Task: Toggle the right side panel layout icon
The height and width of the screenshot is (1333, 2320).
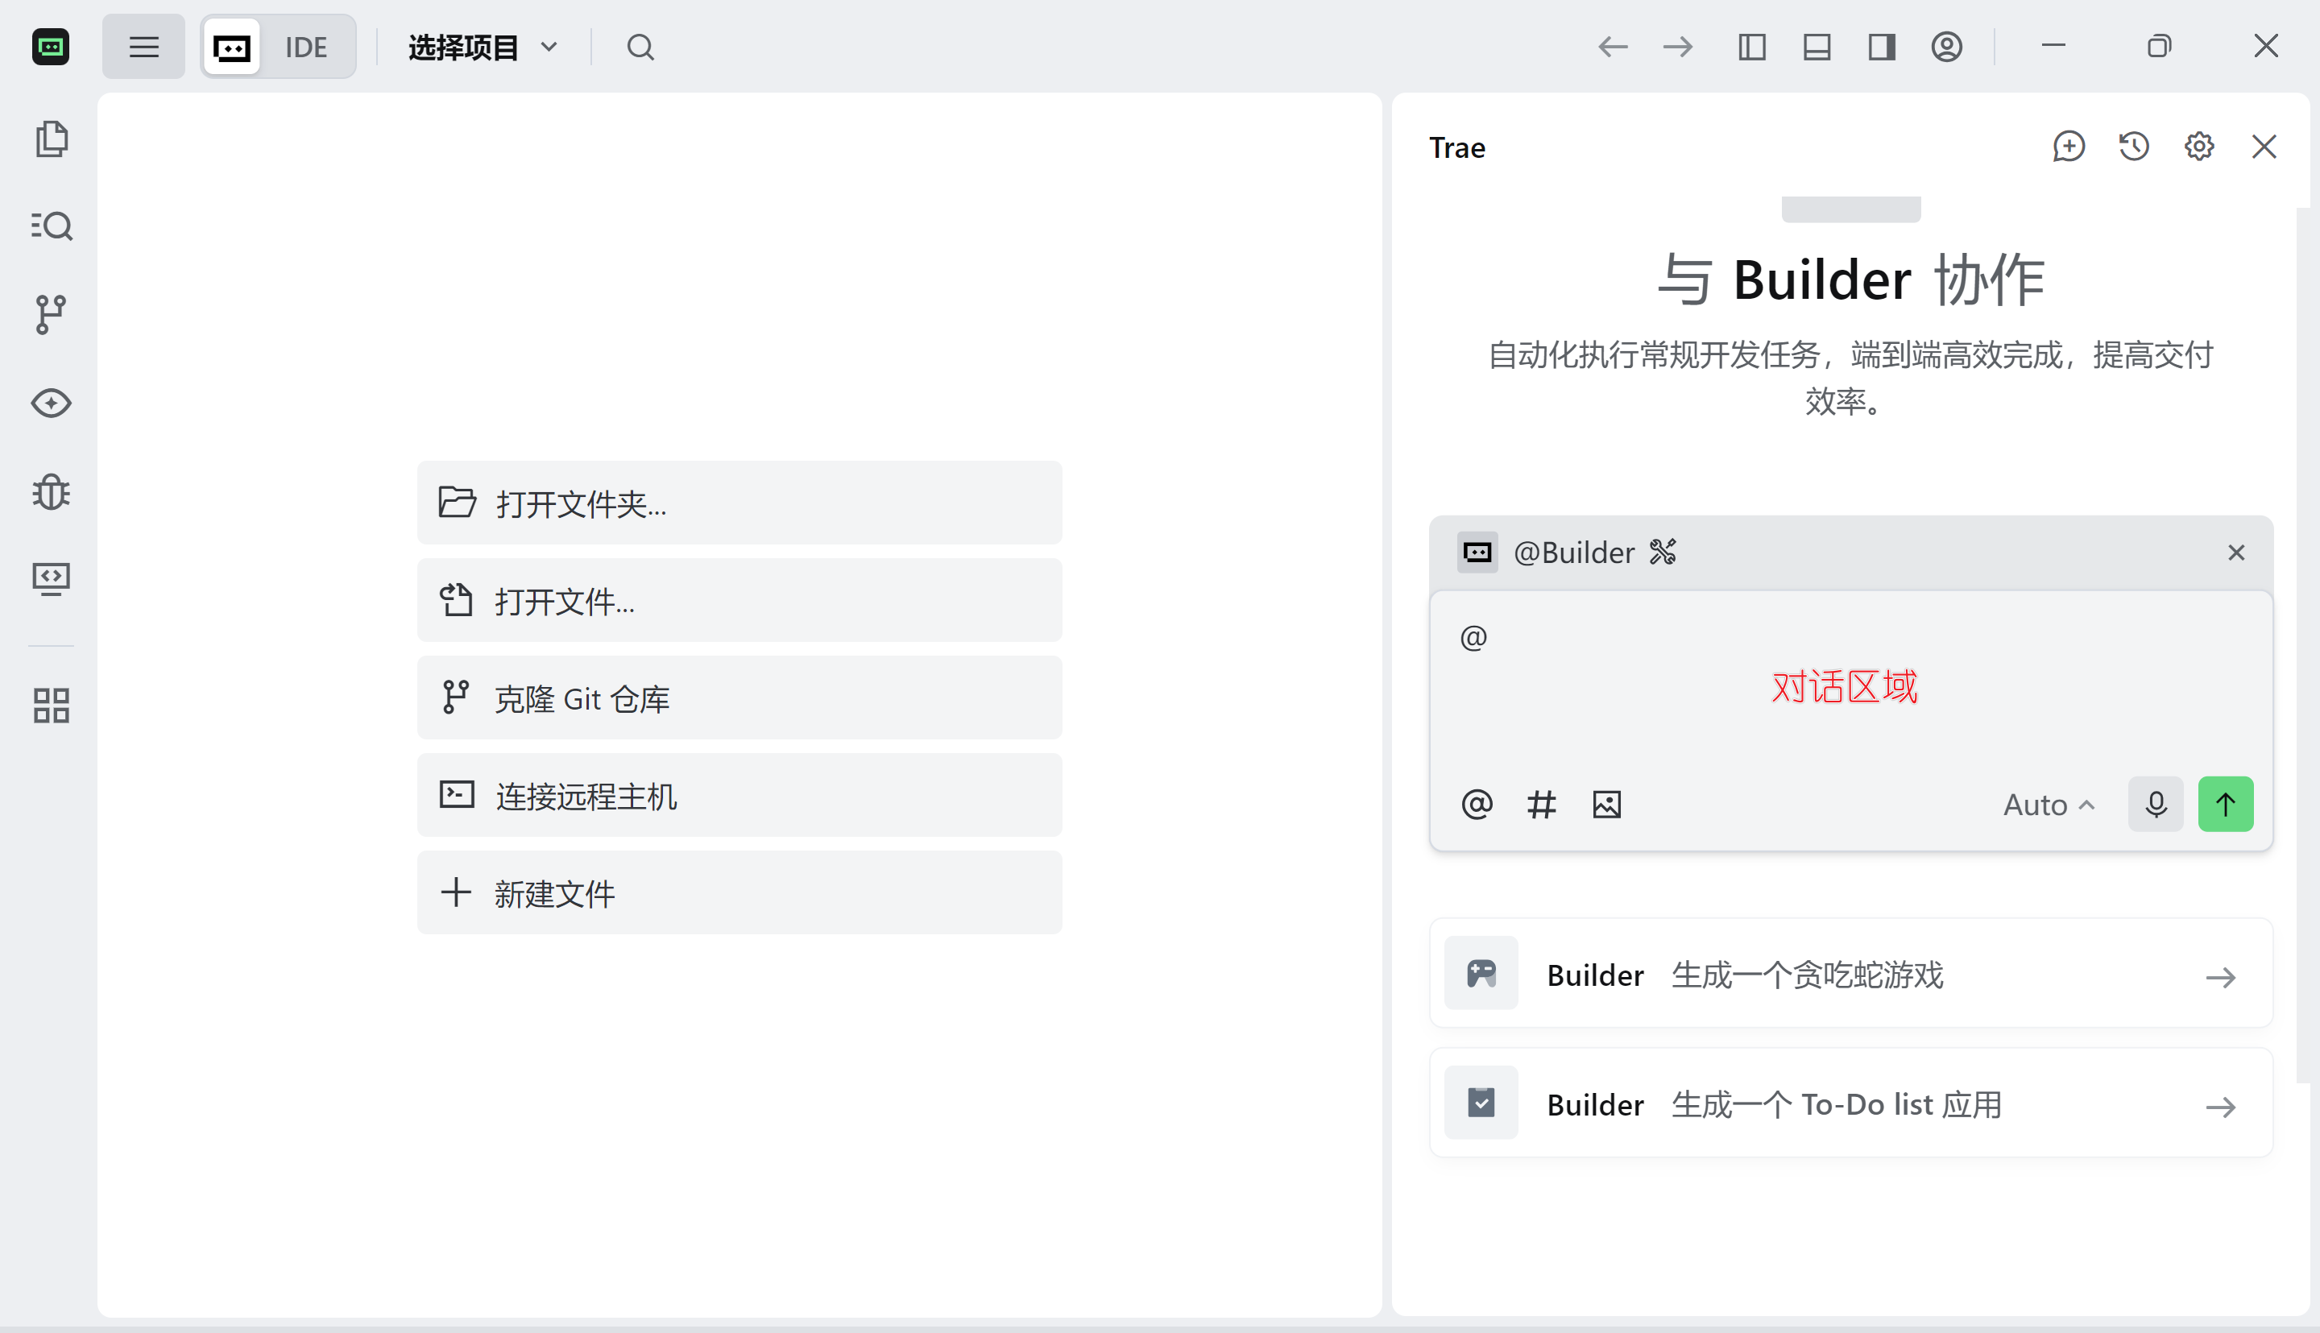Action: [1882, 47]
